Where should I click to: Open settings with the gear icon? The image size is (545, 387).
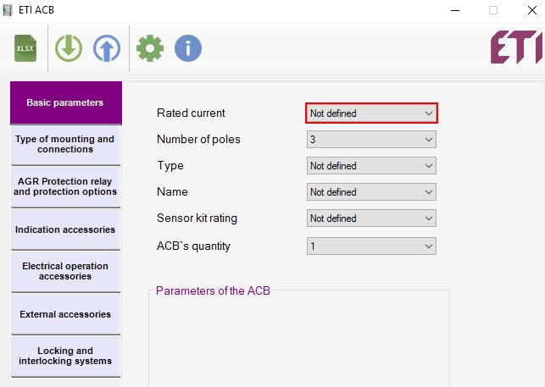[x=150, y=48]
